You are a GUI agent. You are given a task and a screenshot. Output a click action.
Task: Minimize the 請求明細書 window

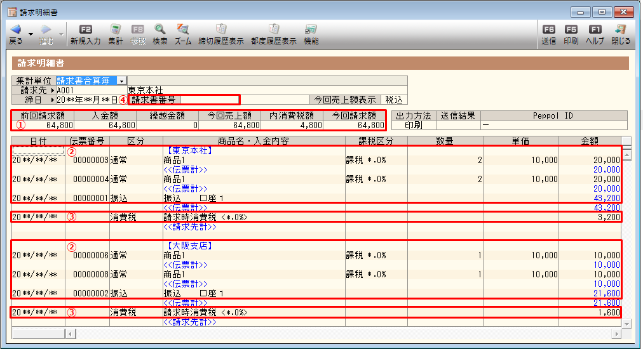click(x=580, y=12)
